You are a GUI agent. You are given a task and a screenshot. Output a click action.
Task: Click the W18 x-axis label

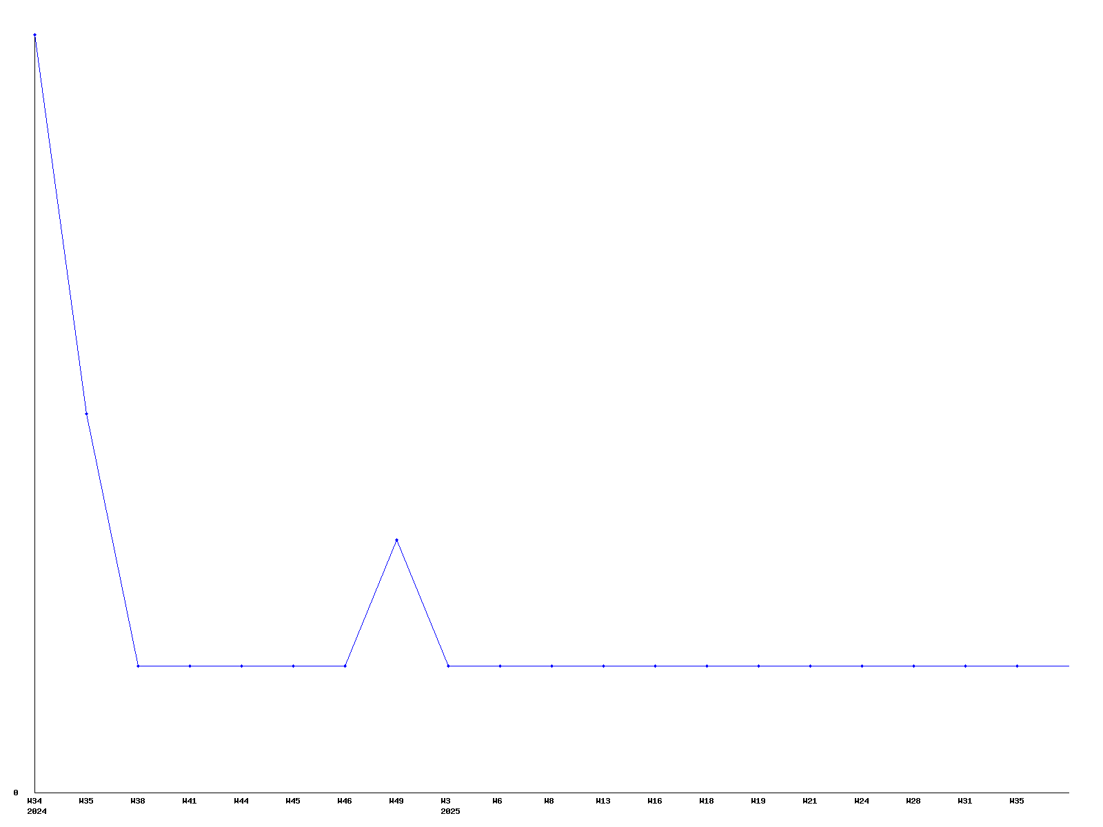tap(707, 801)
